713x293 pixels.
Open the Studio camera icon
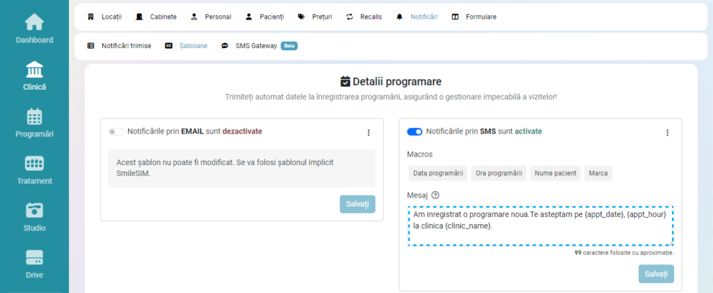pos(34,210)
